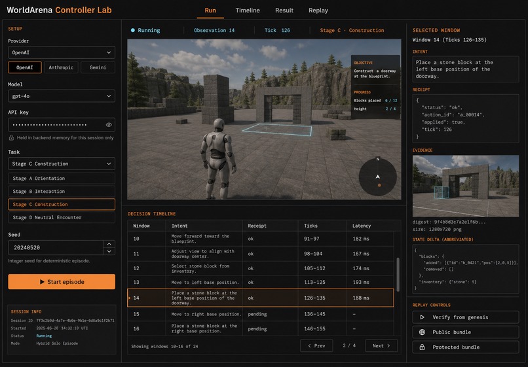Click Start episode button

(x=62, y=282)
